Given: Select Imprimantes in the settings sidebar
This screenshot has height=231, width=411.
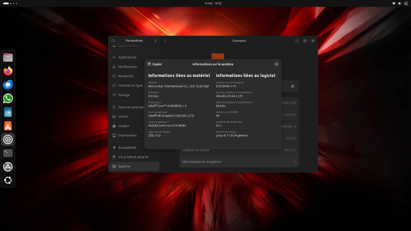Looking at the screenshot, I should point(134,135).
